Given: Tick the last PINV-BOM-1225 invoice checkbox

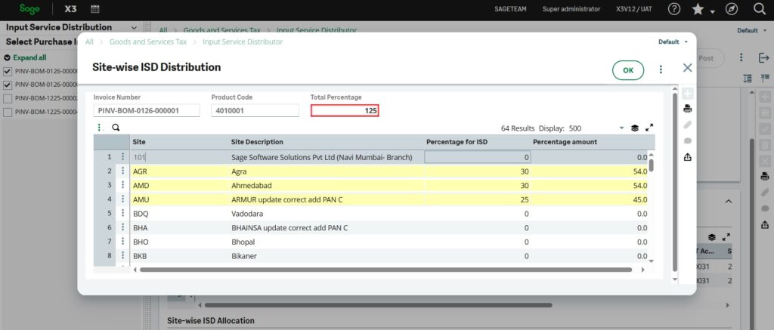Looking at the screenshot, I should click(8, 112).
